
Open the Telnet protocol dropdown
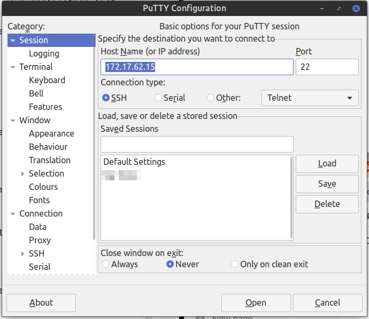point(310,98)
